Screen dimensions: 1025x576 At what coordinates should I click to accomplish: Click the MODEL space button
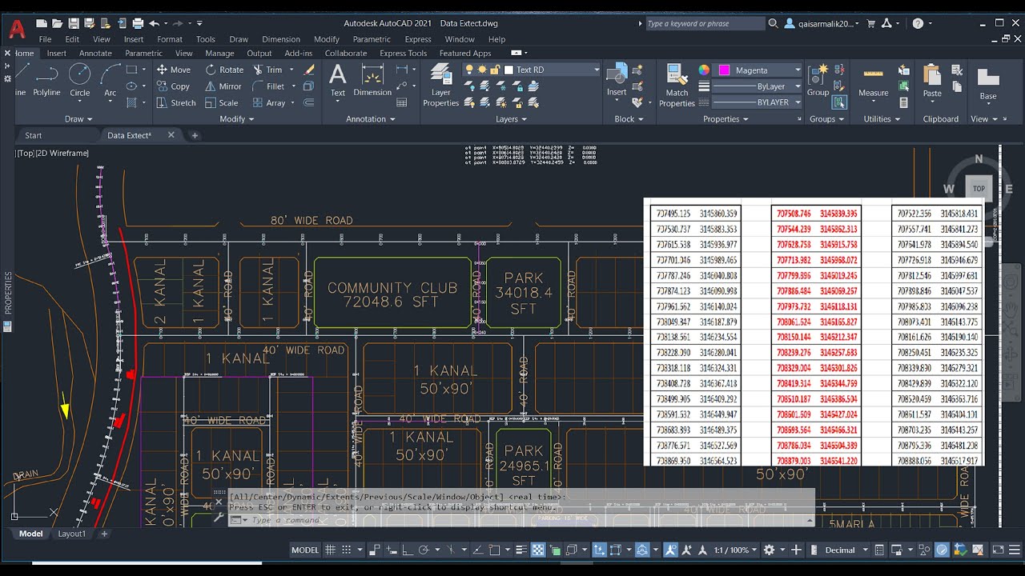pos(304,550)
